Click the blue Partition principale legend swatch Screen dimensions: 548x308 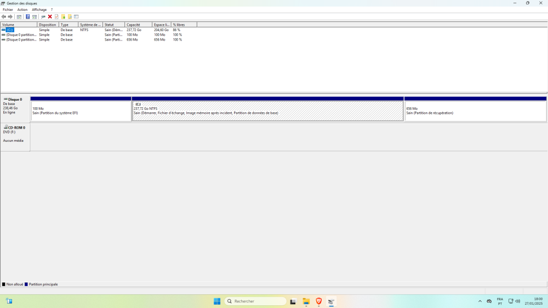tap(26, 284)
